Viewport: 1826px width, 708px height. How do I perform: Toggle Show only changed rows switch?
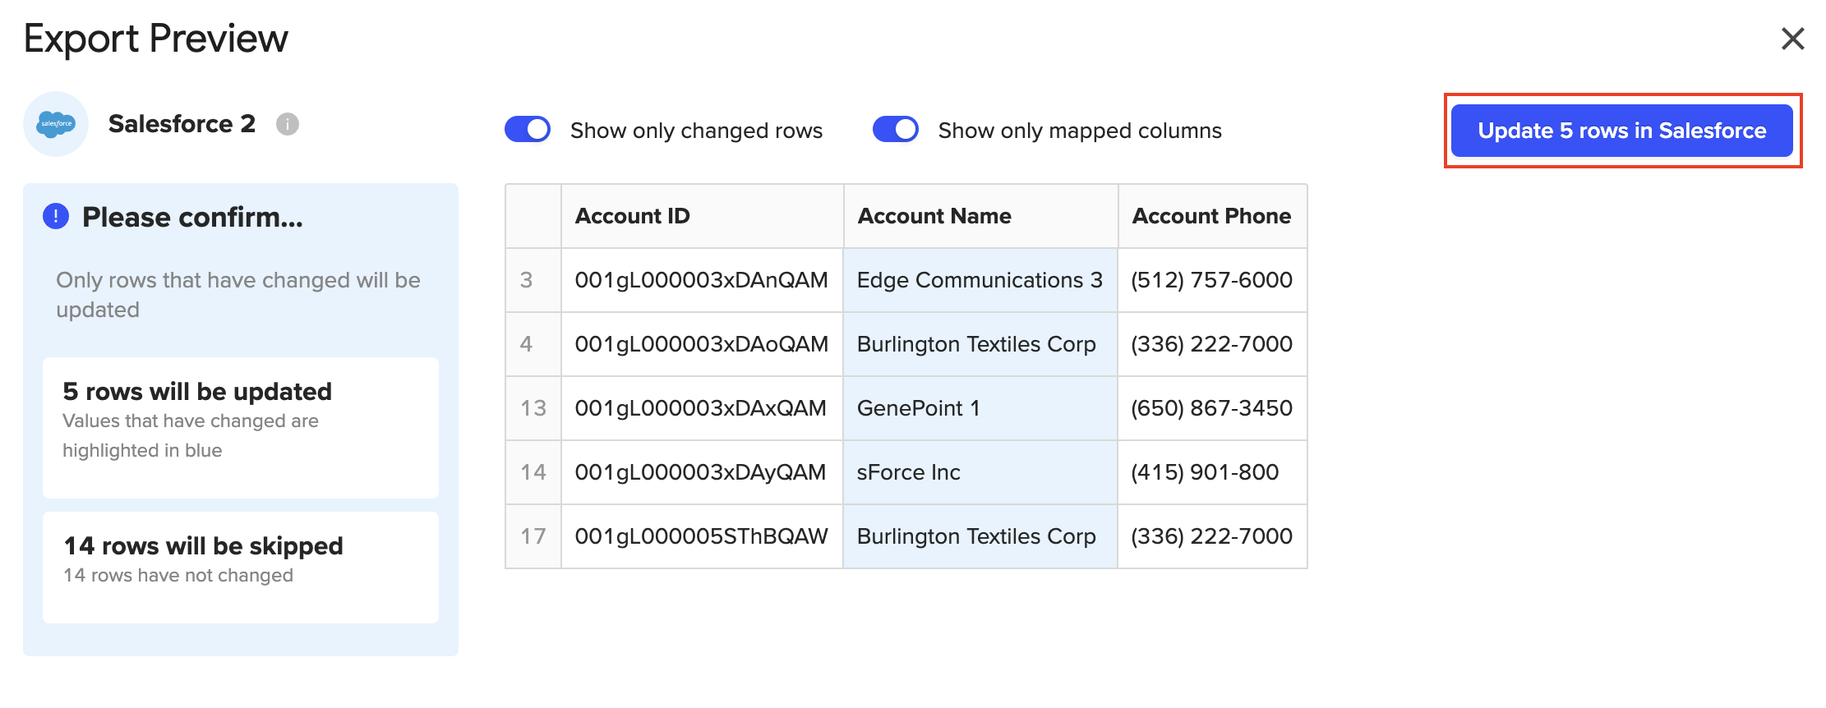click(528, 130)
